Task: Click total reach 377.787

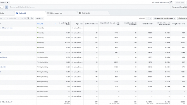Action: tap(67, 102)
